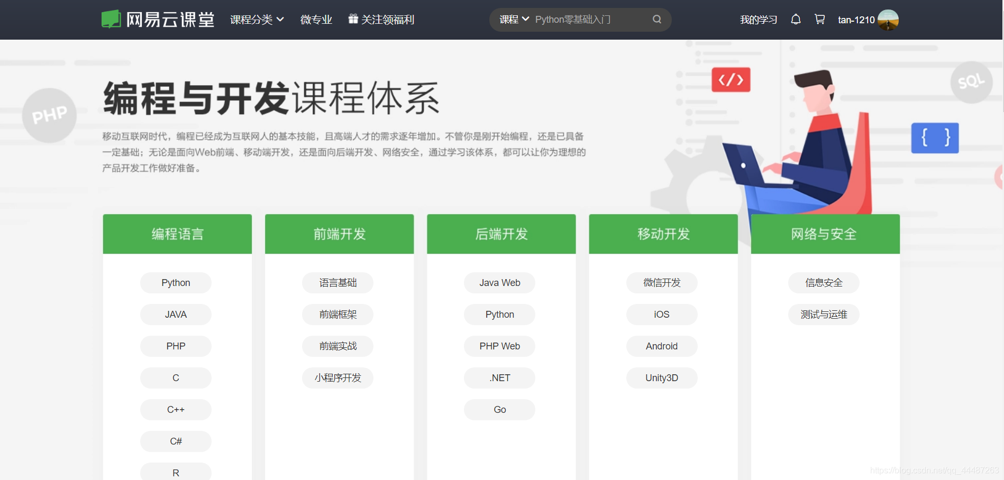Open the Go tag

499,410
